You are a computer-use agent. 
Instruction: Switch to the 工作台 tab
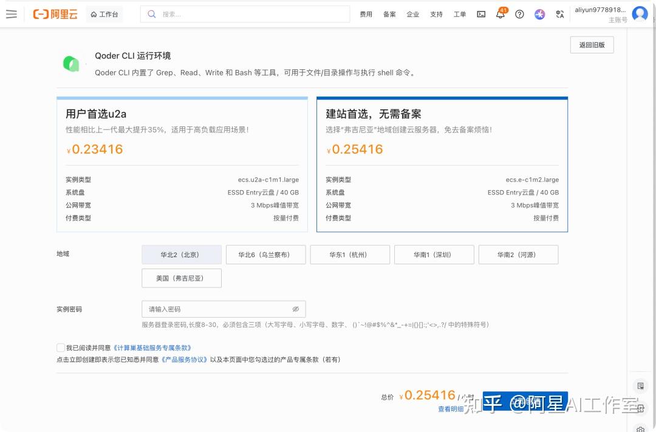[x=104, y=14]
